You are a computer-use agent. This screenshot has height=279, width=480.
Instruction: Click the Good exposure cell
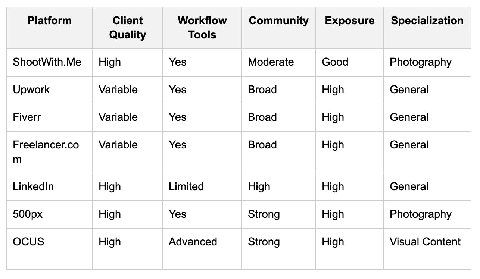click(335, 62)
